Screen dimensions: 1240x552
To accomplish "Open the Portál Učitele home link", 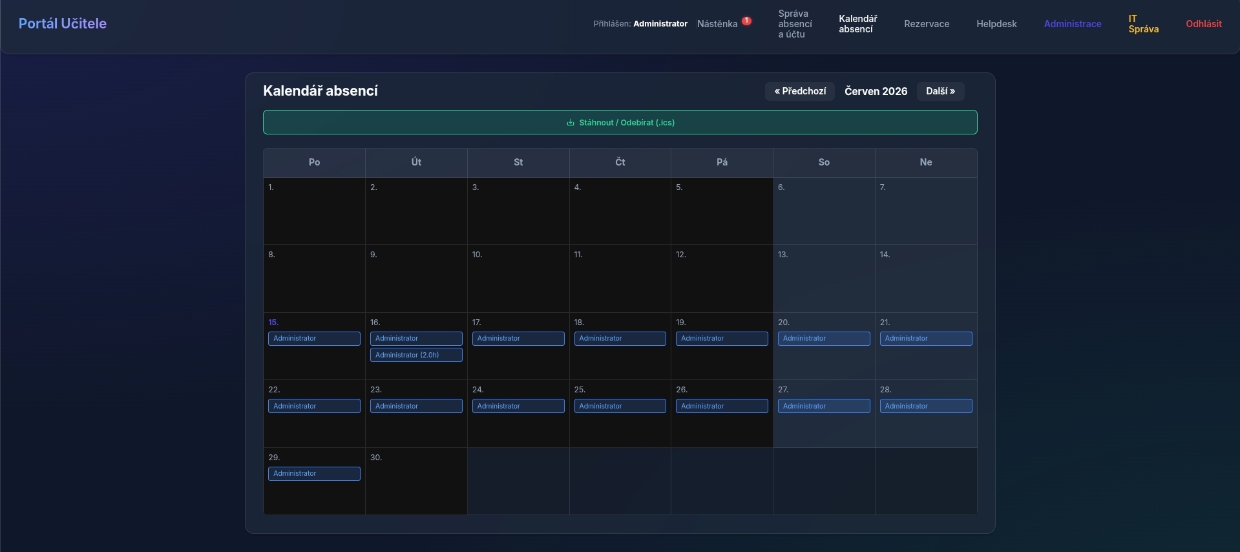I will coord(63,23).
